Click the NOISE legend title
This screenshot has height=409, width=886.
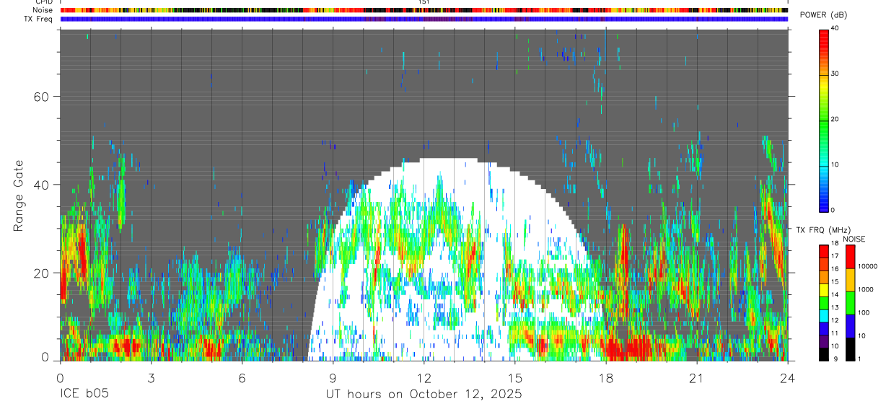click(x=855, y=239)
